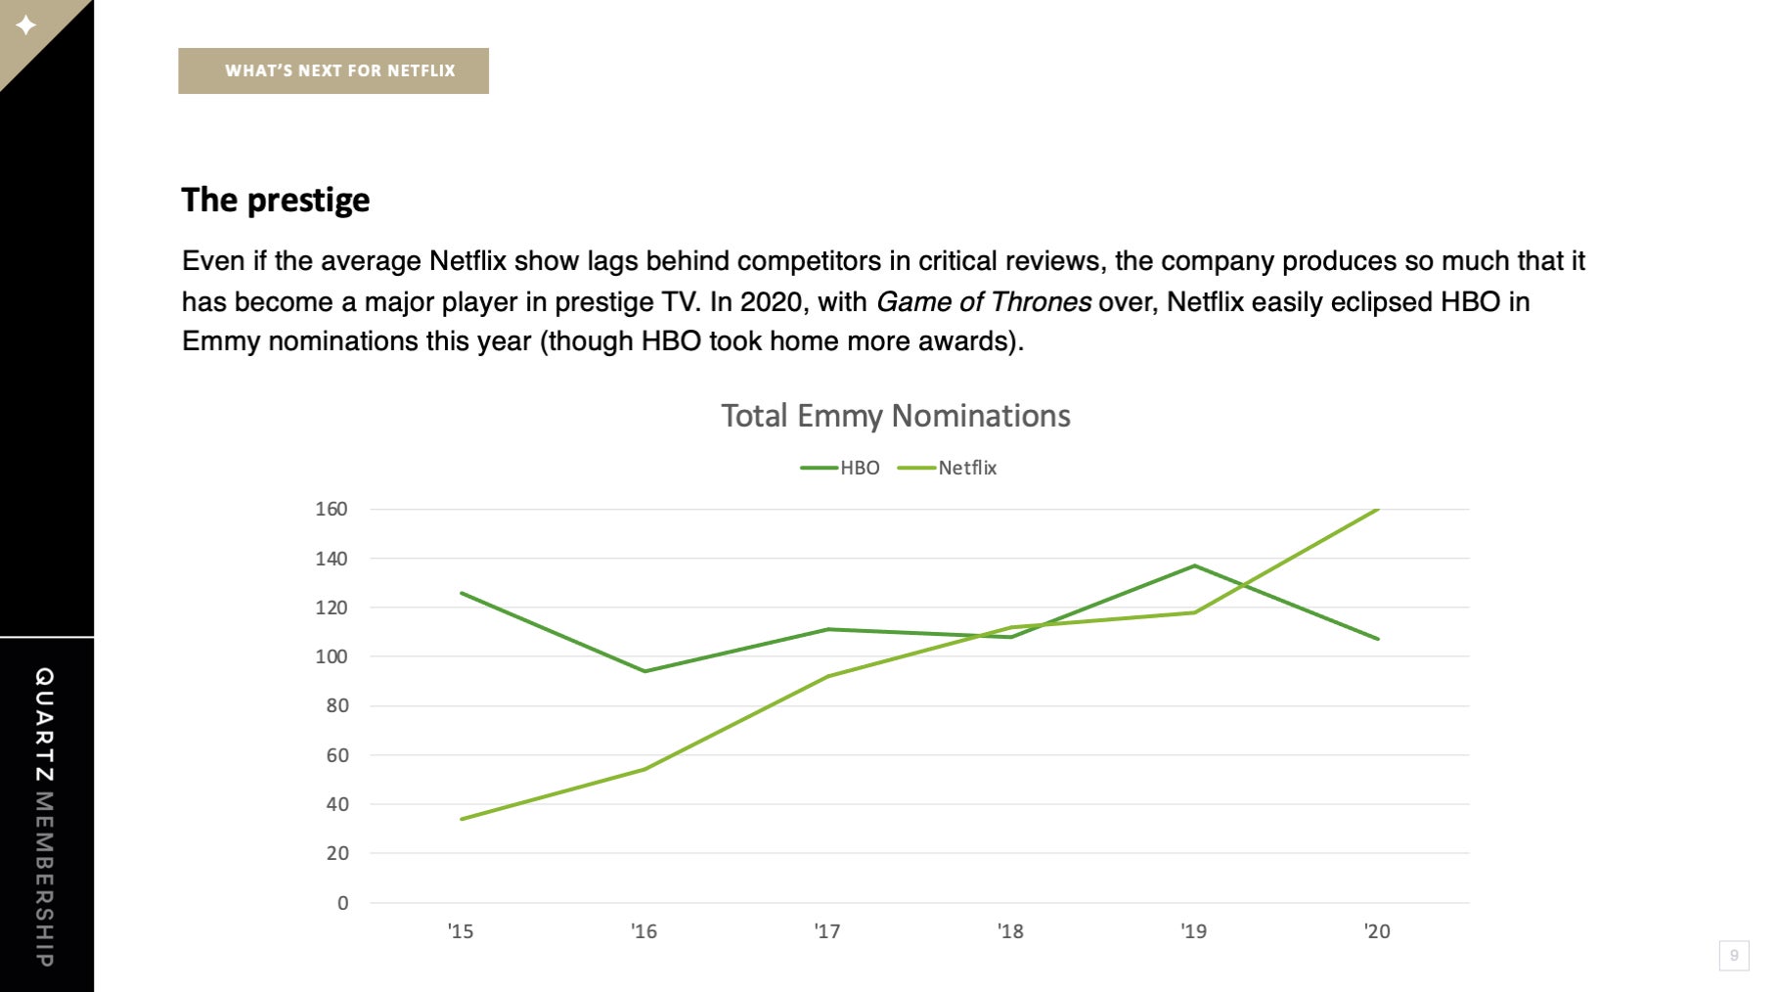Screen dimensions: 1776x992
Task: Click the Netflix line start at '15
Action: (x=461, y=819)
